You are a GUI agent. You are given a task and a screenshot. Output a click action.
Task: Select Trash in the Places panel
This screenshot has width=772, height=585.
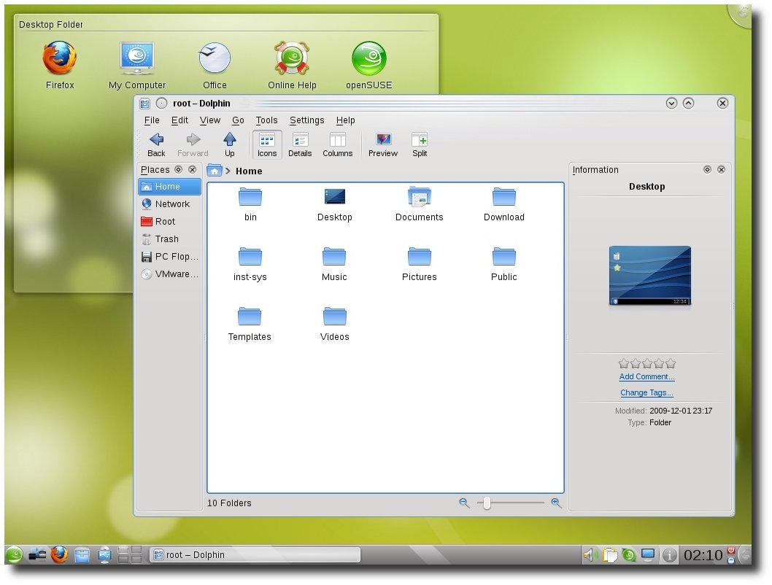coord(166,239)
